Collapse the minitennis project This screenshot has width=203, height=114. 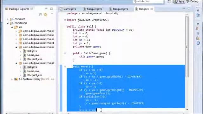click(x=8, y=23)
